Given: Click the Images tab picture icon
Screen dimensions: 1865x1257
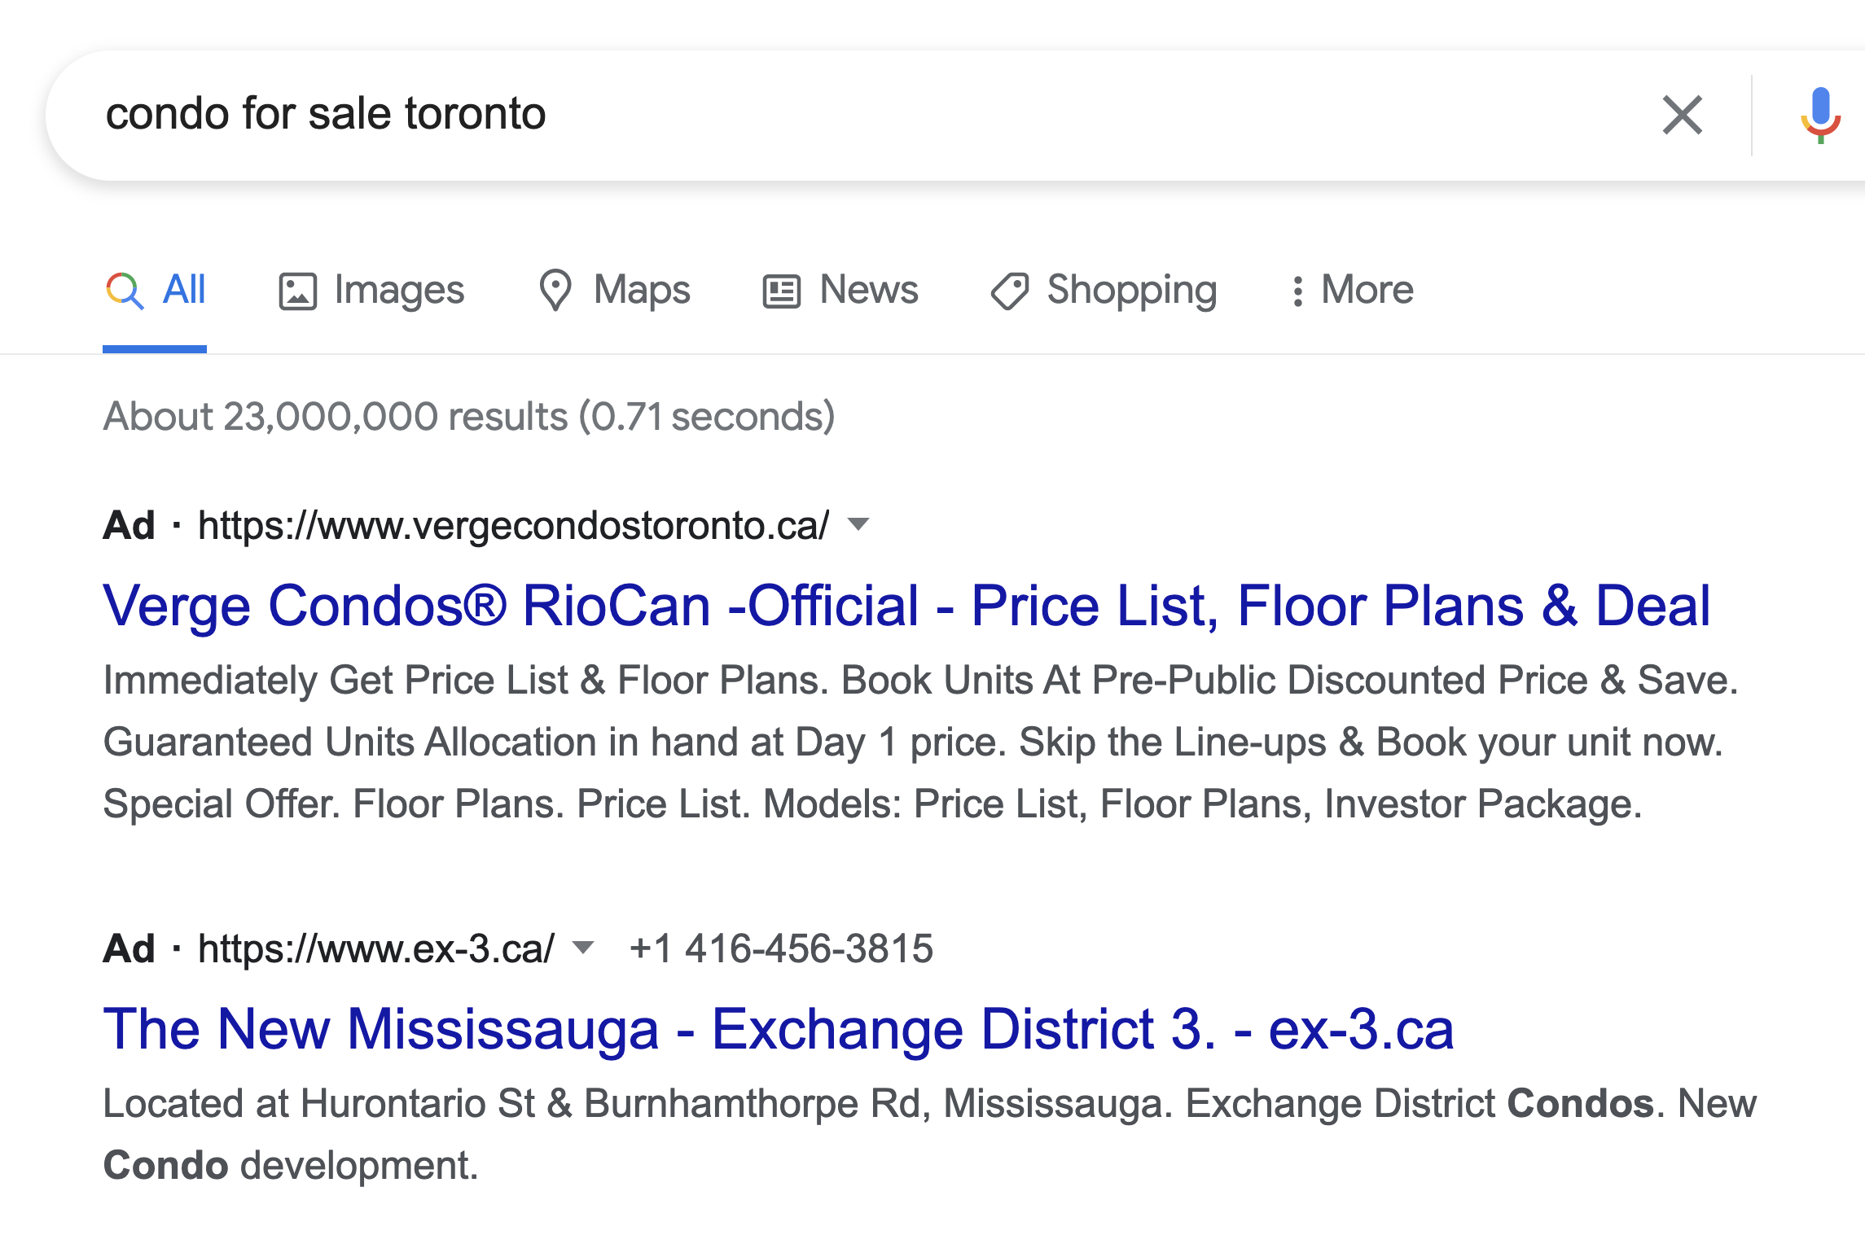Looking at the screenshot, I should coord(297,291).
